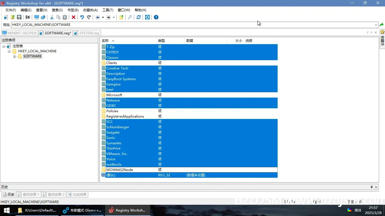385x216 pixels.
Task: Select the RegisteredApplications key row
Action: click(x=189, y=116)
